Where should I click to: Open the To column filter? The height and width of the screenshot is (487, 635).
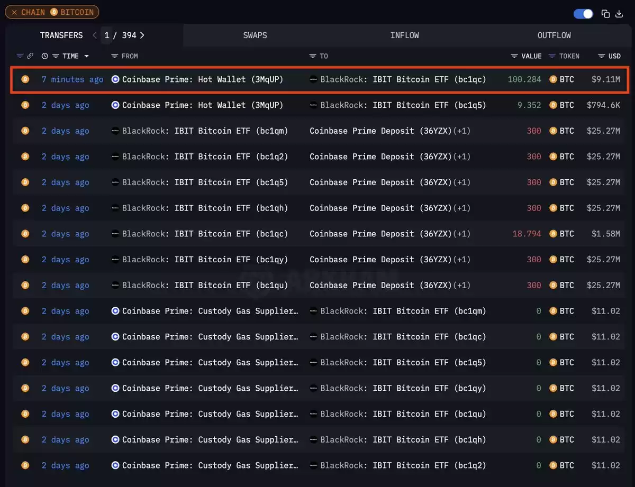tap(313, 56)
